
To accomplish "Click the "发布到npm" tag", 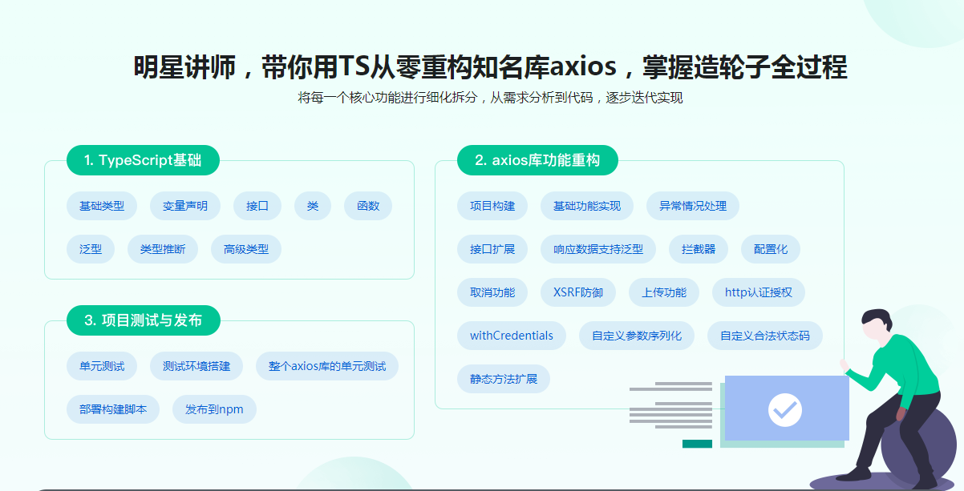I will tap(213, 408).
